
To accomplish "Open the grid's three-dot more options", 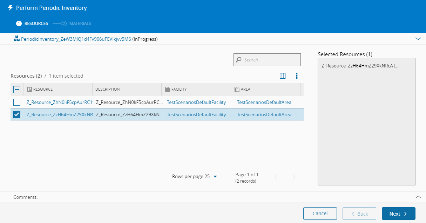I will 297,76.
